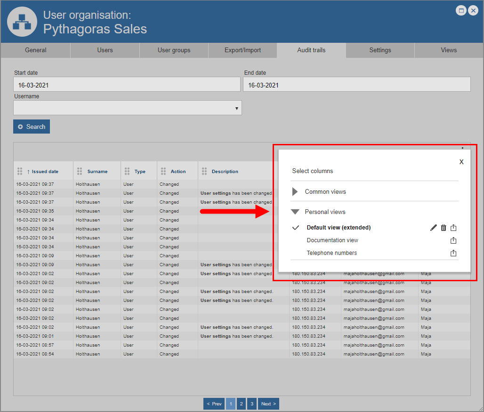Grab the drag handle for Issued date column
484x412 pixels.
20,171
